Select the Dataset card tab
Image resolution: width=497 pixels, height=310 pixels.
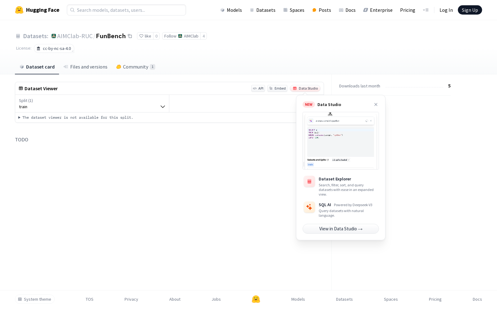click(x=37, y=67)
